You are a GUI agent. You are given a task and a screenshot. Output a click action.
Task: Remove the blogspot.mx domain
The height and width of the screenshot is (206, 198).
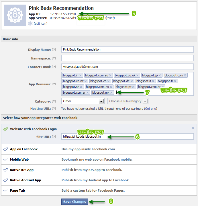(111, 93)
